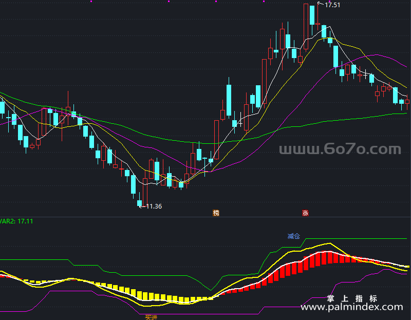Click the VAR2: 17.11 indicator readout
Viewport: 411px width, 320px height.
pos(16,221)
